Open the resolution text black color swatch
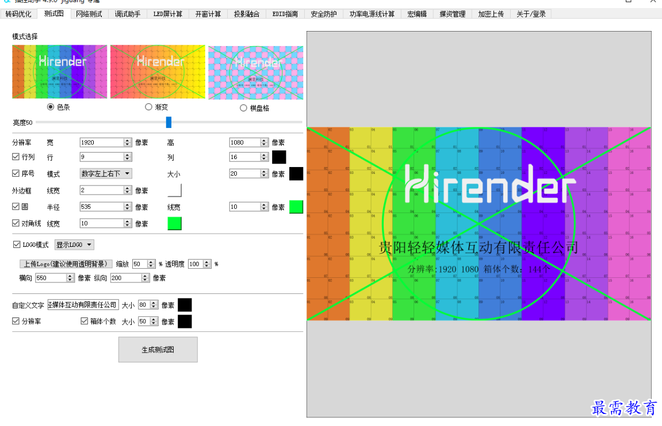662x426 pixels. [x=185, y=321]
